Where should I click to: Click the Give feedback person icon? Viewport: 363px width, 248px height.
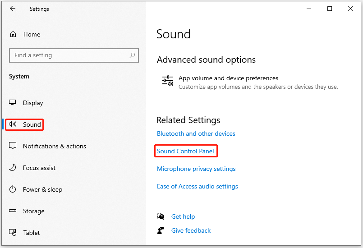click(x=161, y=230)
